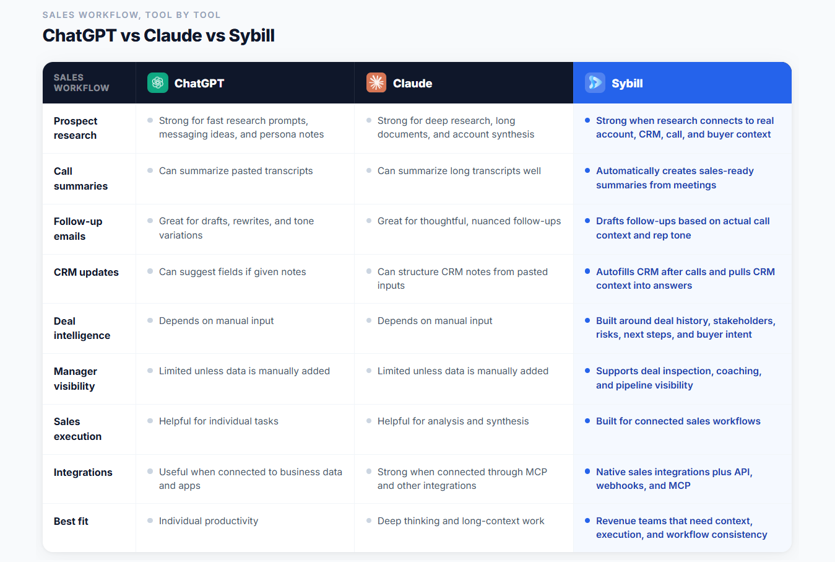
Task: Click the Sybill logo icon
Action: (x=595, y=82)
